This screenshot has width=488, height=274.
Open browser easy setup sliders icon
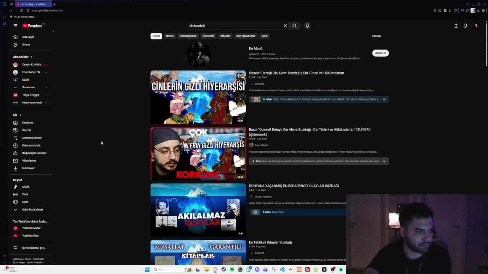(x=483, y=10)
